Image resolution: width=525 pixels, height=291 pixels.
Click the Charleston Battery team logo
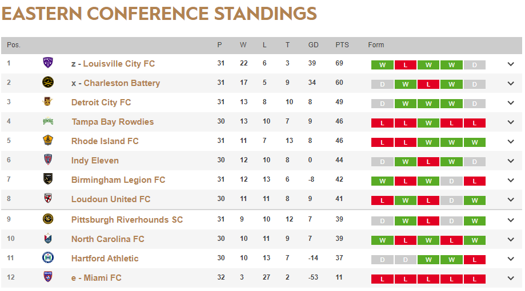(48, 83)
